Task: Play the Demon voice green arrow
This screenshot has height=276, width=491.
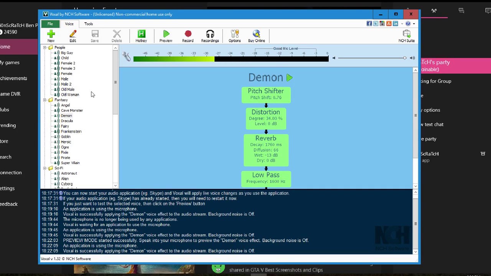Action: coord(290,78)
